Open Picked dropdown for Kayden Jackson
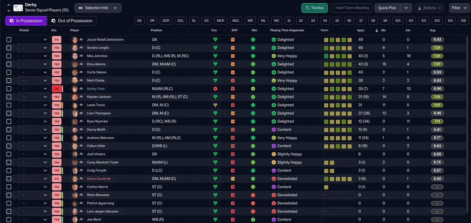Screen dimensions: 471x223 tap(34, 97)
